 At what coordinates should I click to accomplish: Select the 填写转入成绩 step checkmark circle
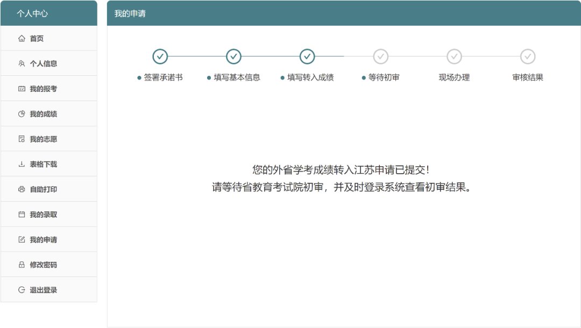tap(307, 56)
